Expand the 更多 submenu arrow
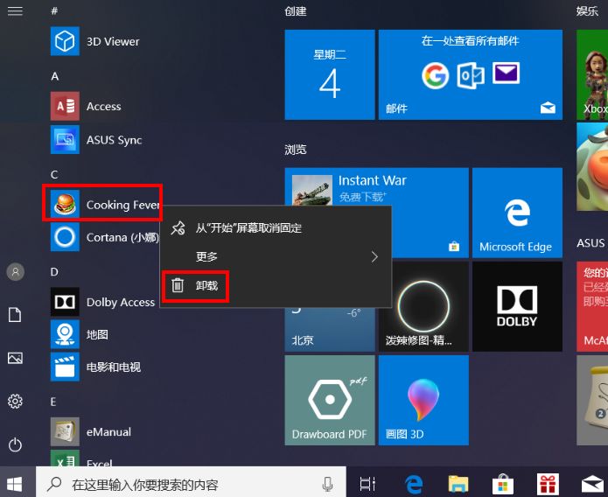 (374, 256)
